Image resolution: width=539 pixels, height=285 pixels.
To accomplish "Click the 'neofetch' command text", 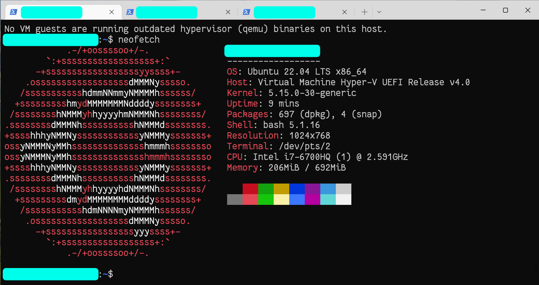I will tap(139, 39).
